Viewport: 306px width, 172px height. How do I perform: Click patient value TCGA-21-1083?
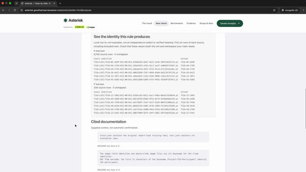188,95
